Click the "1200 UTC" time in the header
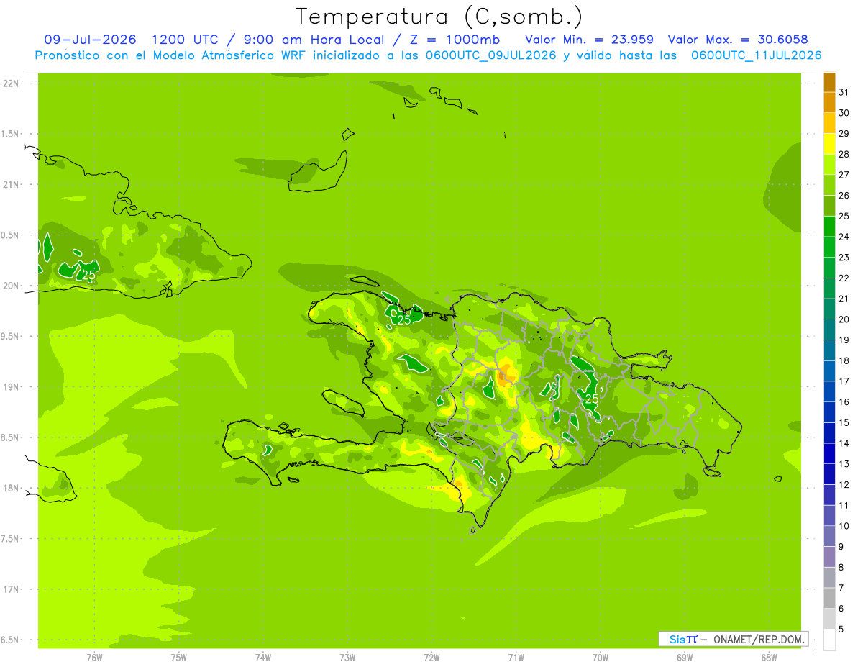This screenshot has width=863, height=667. tap(184, 40)
